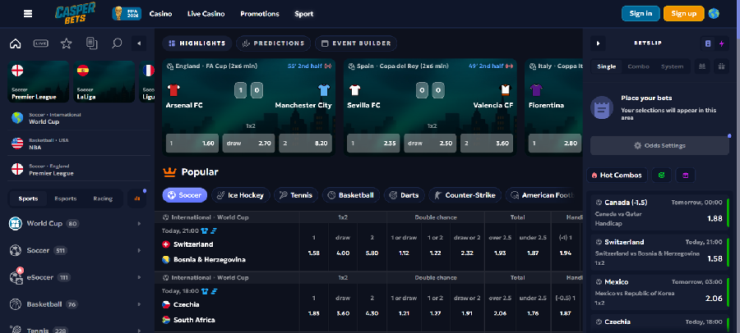Toggle the quick bet lightning icon

point(722,43)
